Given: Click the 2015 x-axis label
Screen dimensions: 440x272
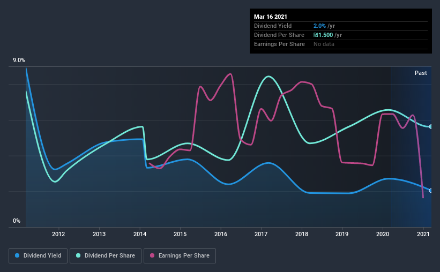Looking at the screenshot, I should click(180, 234).
